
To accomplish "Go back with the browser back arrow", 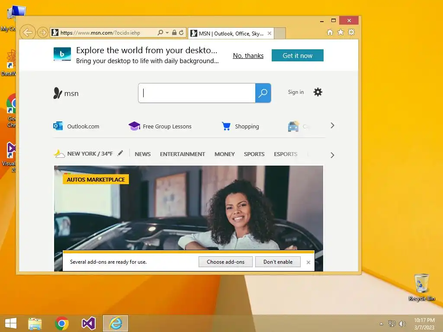I will coord(28,32).
